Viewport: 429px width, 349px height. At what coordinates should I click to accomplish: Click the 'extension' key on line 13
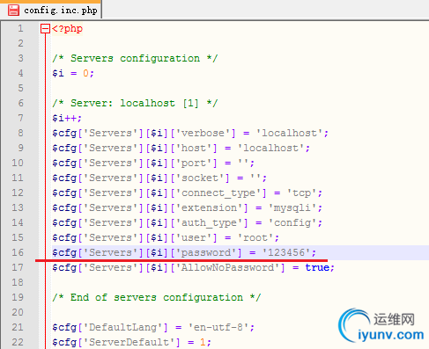tap(209, 207)
